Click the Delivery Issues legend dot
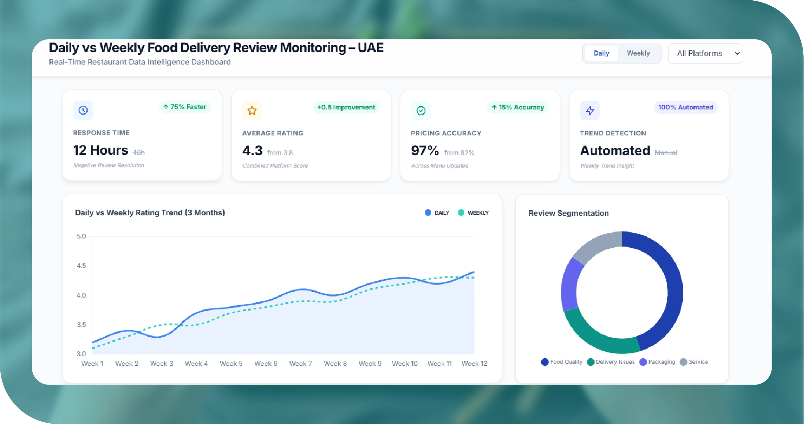The height and width of the screenshot is (424, 804). coord(590,362)
